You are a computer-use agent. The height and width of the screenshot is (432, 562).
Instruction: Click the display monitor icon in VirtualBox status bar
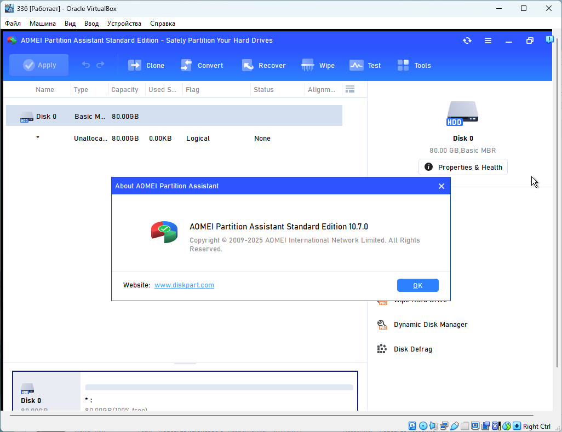[475, 425]
